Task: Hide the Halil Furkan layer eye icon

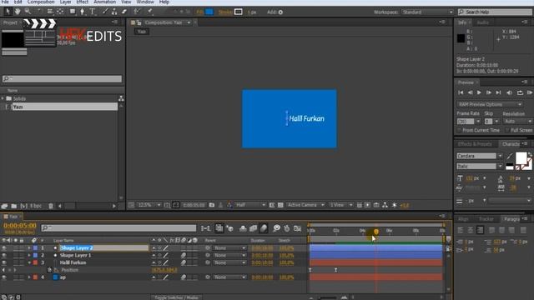Action: (4, 262)
